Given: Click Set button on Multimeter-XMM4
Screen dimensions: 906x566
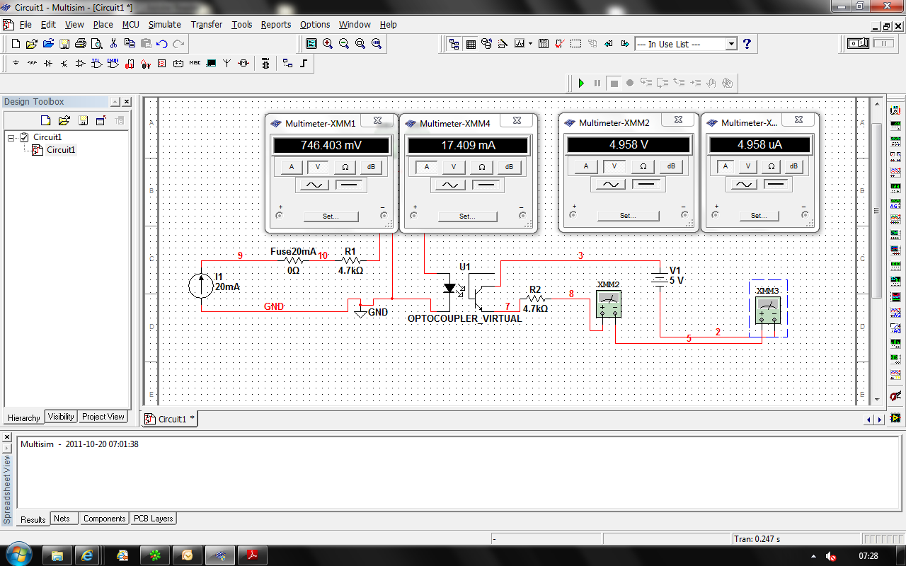Looking at the screenshot, I should [x=466, y=216].
